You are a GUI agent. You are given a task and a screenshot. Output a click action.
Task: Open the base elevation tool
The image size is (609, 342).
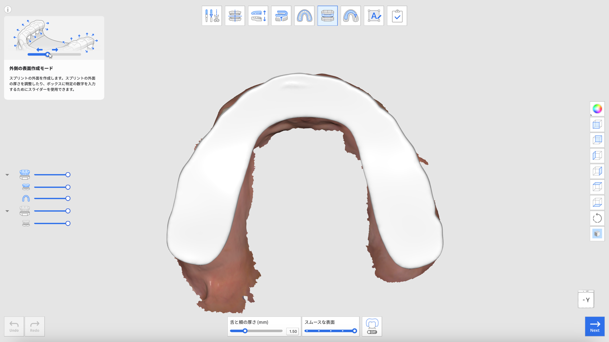[x=281, y=16]
